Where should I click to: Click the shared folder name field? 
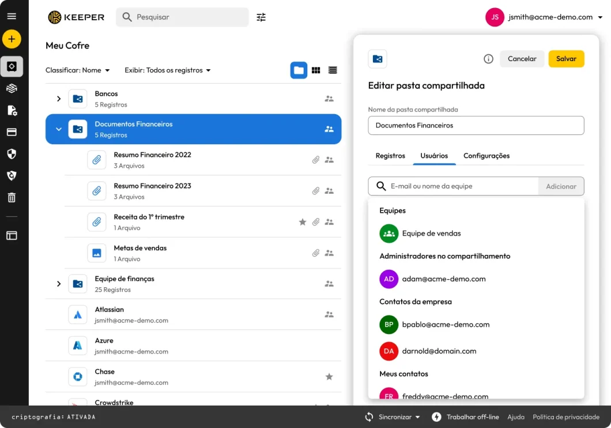tap(476, 126)
